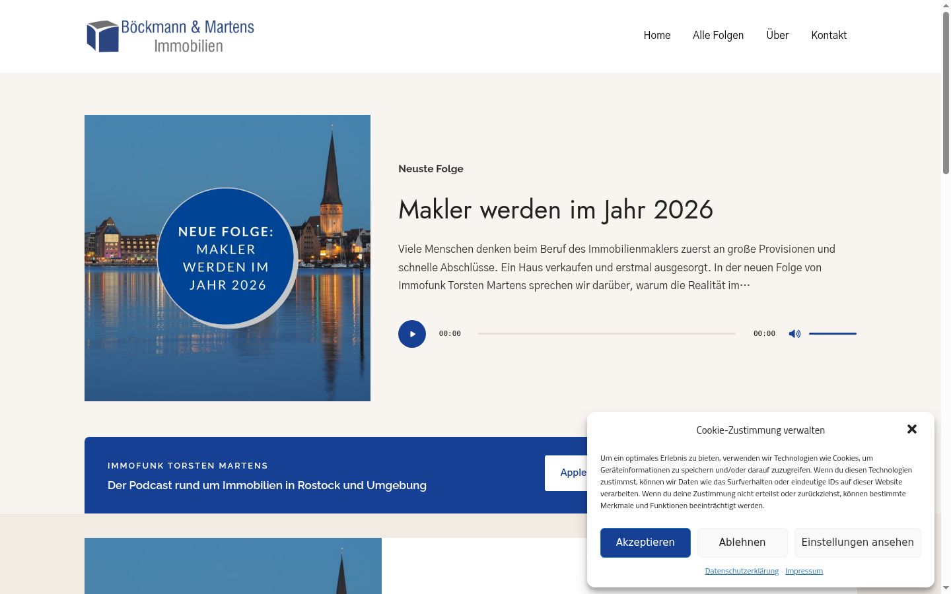Click the episode description starting Viele Menschen
Viewport: 951px width, 594px height.
(x=617, y=267)
